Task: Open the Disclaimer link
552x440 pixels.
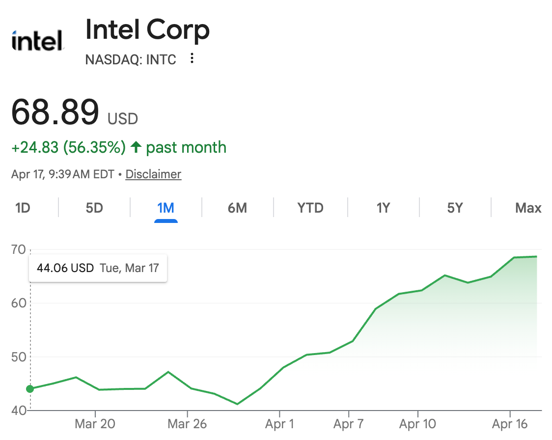Action: coord(153,174)
